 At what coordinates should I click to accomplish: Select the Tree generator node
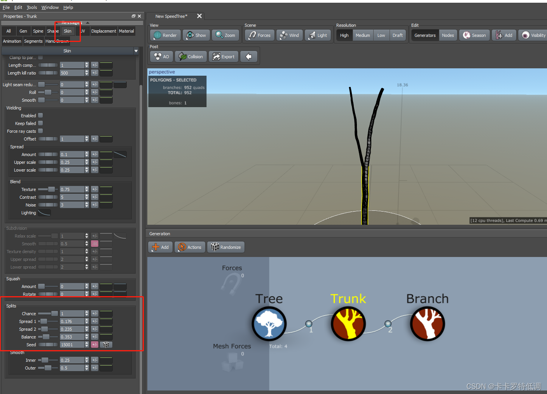pyautogui.click(x=269, y=324)
